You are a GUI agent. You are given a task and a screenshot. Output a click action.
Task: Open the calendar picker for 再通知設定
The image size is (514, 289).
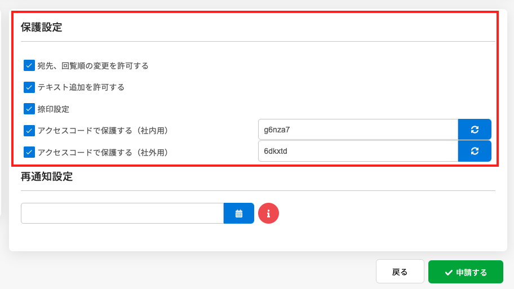[239, 214]
